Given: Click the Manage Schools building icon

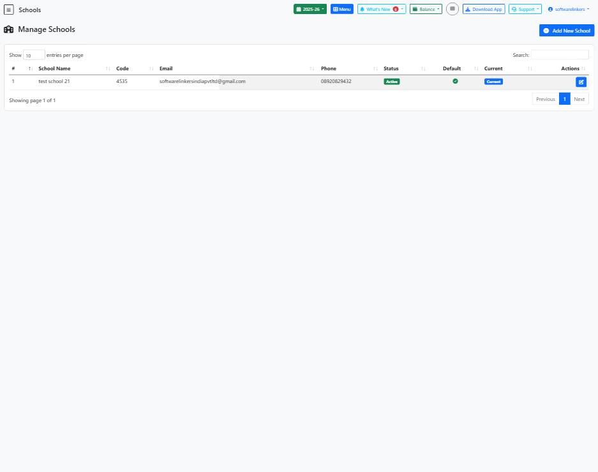Looking at the screenshot, I should coord(8,29).
